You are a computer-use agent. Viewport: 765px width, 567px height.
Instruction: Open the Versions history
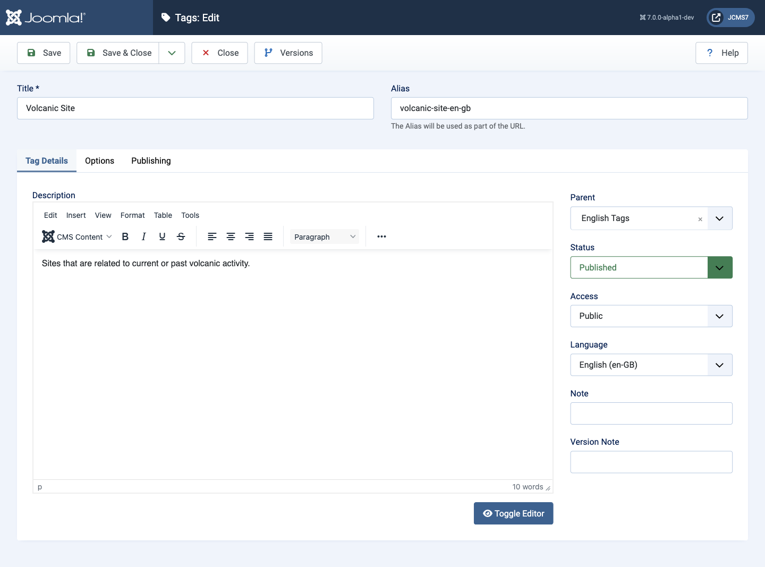pyautogui.click(x=288, y=53)
